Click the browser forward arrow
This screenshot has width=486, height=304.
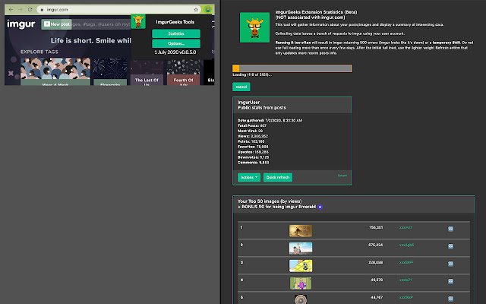point(21,10)
